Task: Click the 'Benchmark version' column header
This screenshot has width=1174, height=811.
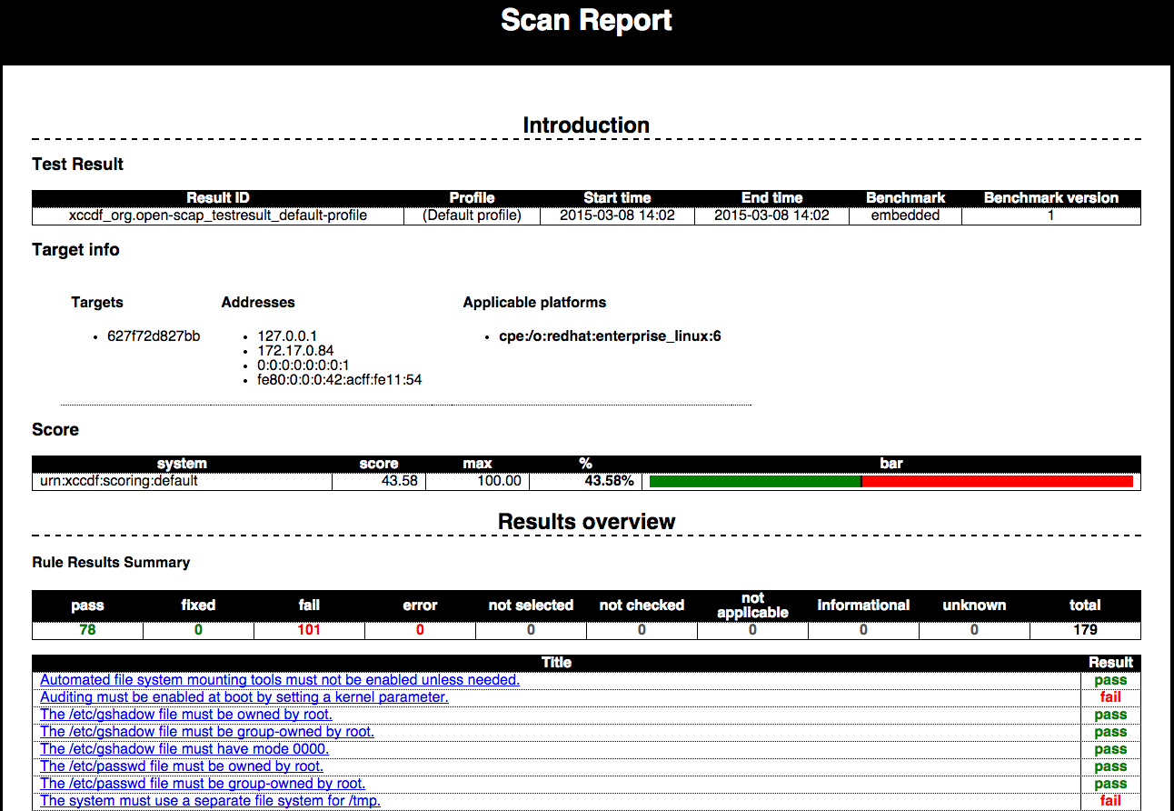Action: (1050, 198)
